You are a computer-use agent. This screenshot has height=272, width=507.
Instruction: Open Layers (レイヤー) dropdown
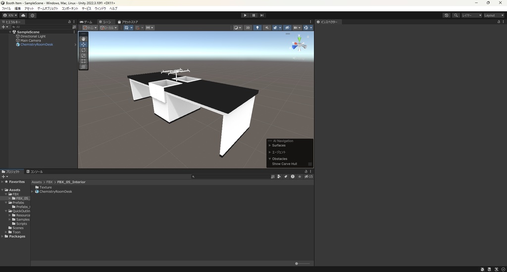point(472,15)
